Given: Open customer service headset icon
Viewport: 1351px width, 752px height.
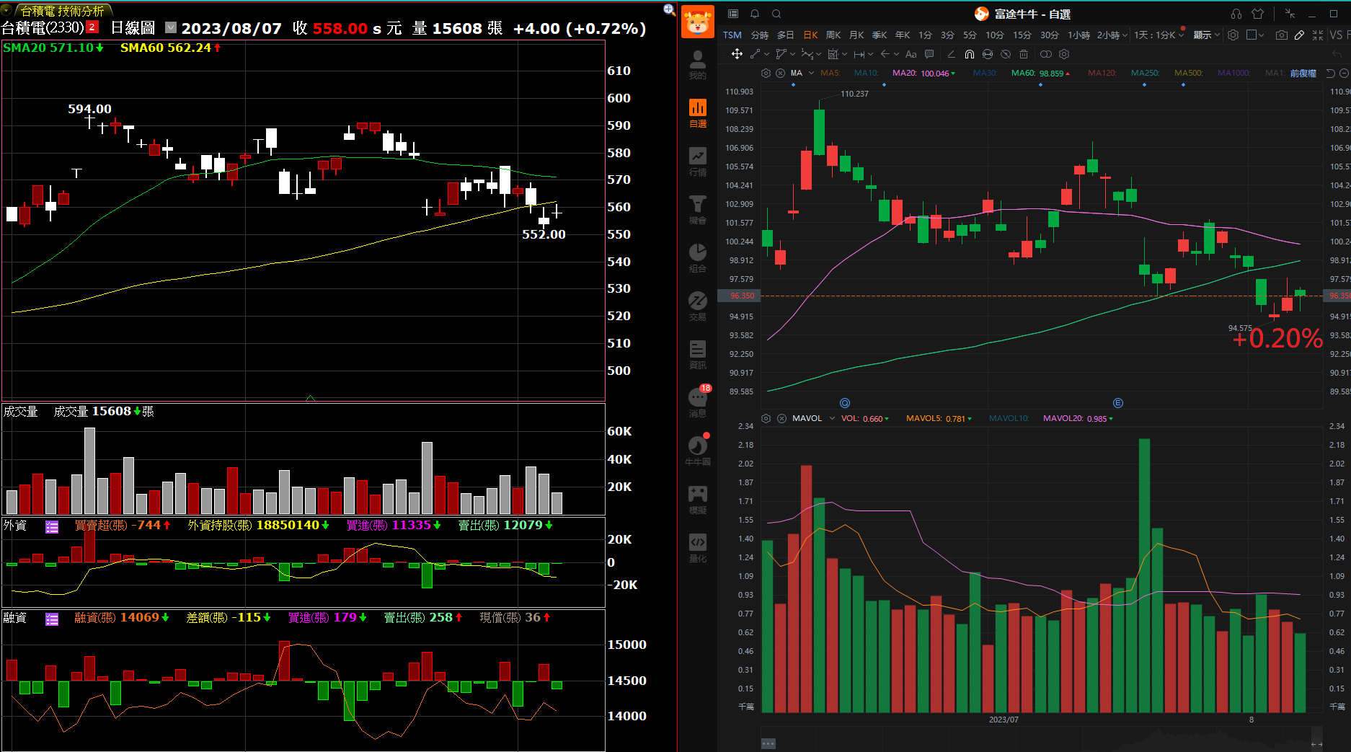Looking at the screenshot, I should coord(1236,14).
